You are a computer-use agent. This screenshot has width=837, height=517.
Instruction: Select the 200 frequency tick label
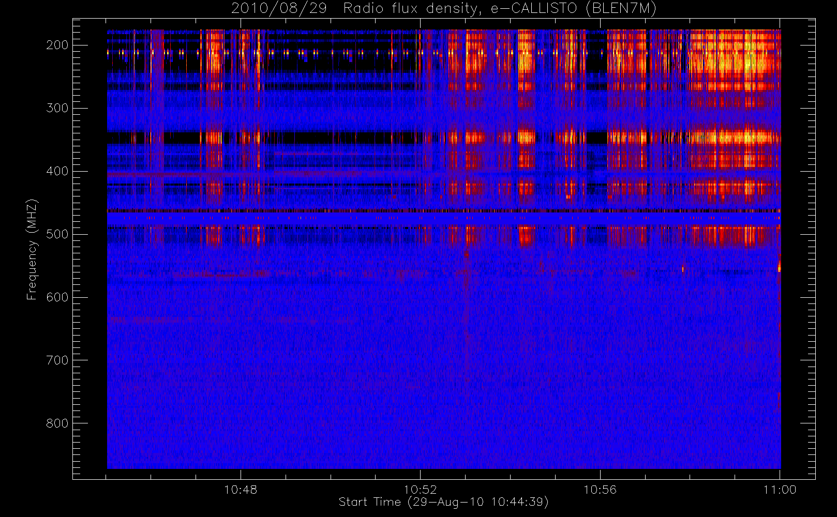[57, 45]
